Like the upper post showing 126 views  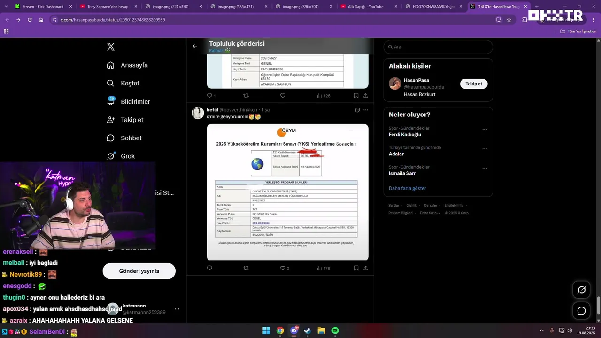pos(283,96)
